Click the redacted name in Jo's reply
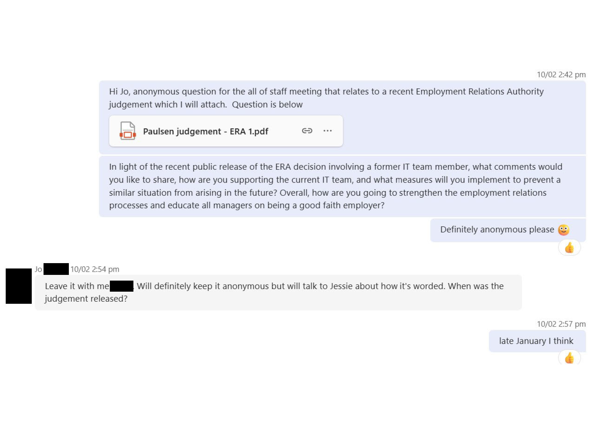 pyautogui.click(x=122, y=286)
